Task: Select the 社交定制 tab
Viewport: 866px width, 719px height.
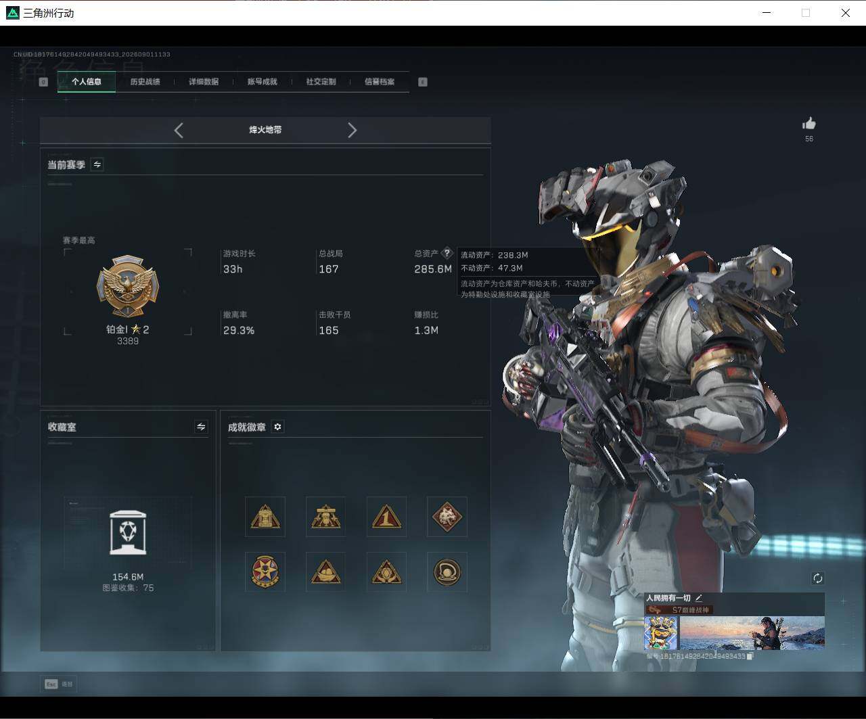Action: [321, 82]
